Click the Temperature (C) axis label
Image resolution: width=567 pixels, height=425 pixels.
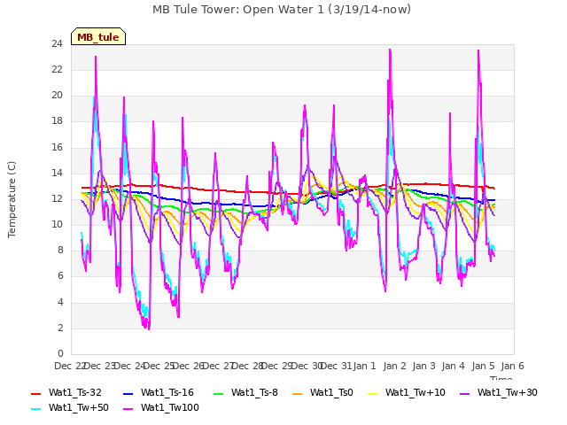point(12,199)
